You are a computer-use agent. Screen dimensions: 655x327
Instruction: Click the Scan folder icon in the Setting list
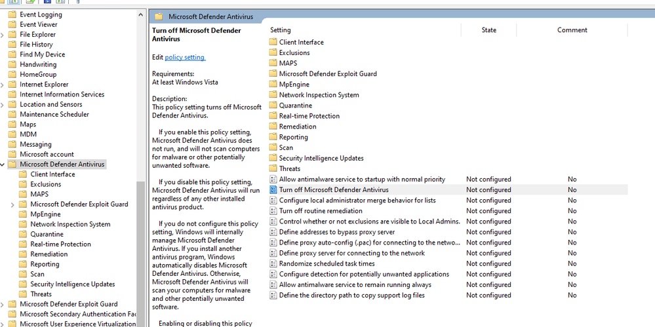(x=273, y=147)
